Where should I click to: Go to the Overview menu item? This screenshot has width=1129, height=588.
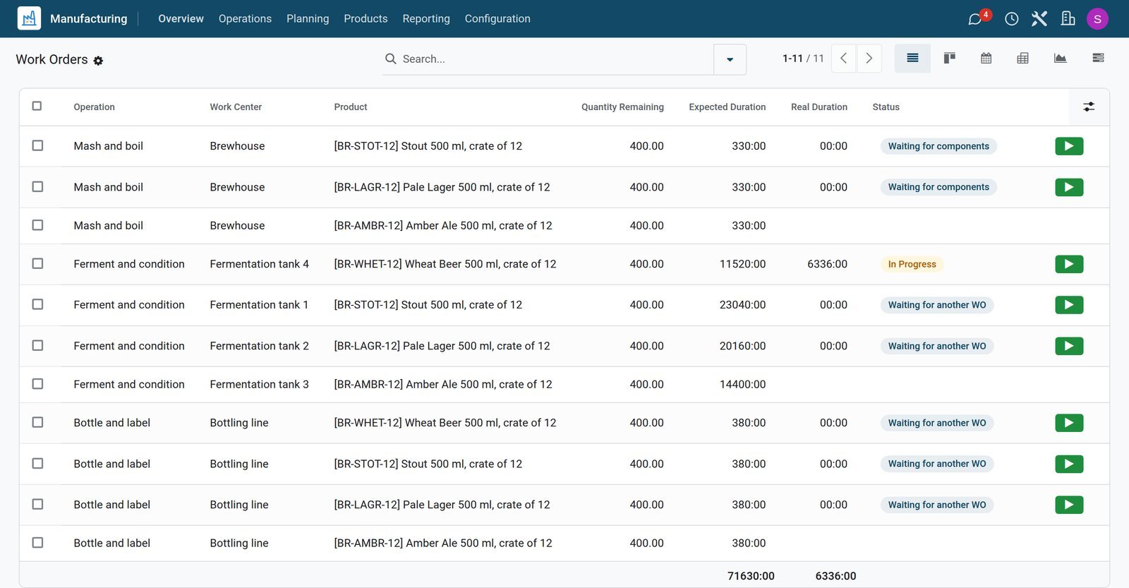181,19
